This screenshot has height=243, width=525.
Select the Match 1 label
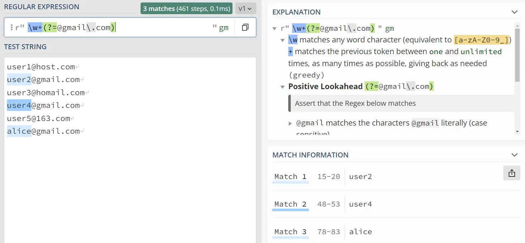tap(290, 177)
